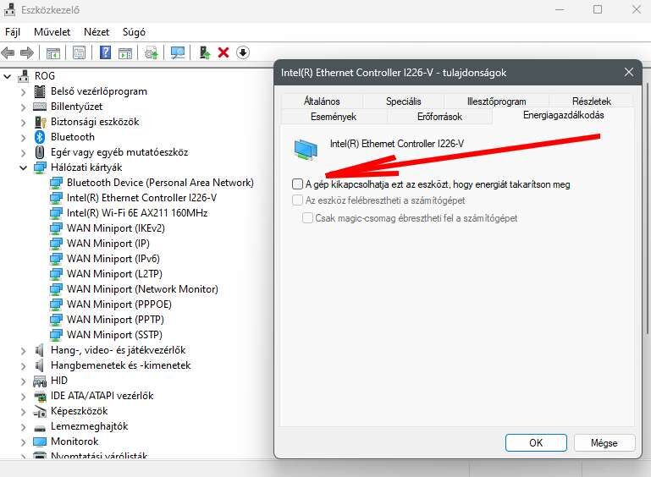Close the properties dialog with X
Screen dimensions: 651x477
point(629,73)
